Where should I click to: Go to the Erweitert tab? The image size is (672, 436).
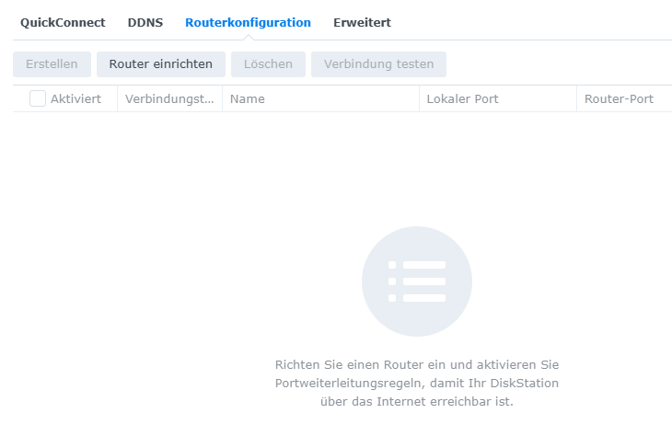tap(362, 22)
